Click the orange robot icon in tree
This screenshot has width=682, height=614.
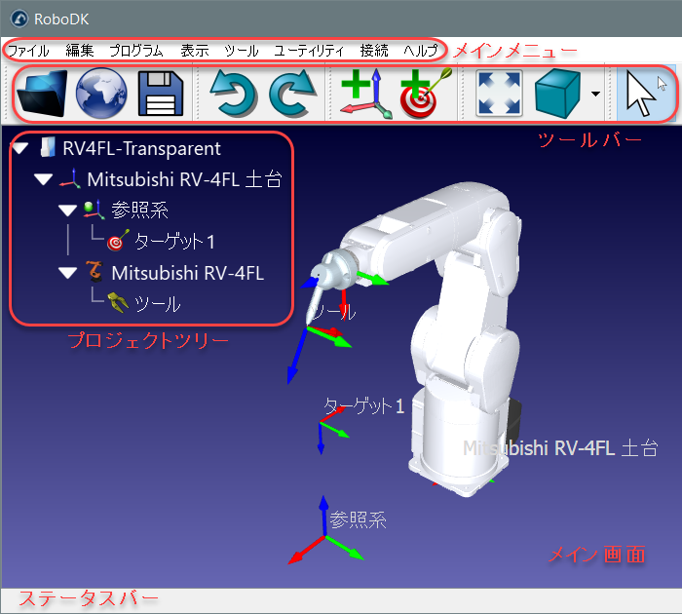[95, 272]
